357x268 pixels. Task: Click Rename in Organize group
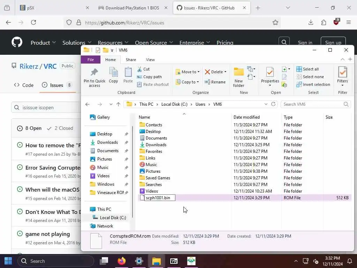click(x=215, y=82)
